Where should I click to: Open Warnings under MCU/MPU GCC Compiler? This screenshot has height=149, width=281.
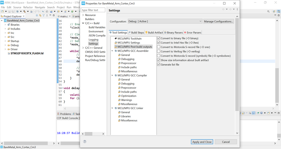(126, 100)
